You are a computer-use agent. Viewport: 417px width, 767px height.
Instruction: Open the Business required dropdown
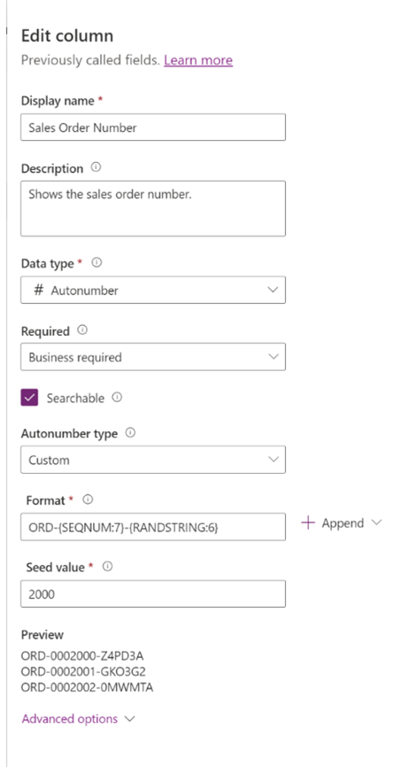[x=153, y=357]
